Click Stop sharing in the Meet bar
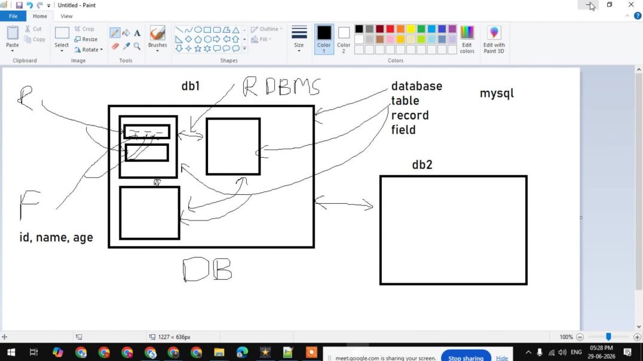Screen dimensions: 643x361 click(466, 358)
